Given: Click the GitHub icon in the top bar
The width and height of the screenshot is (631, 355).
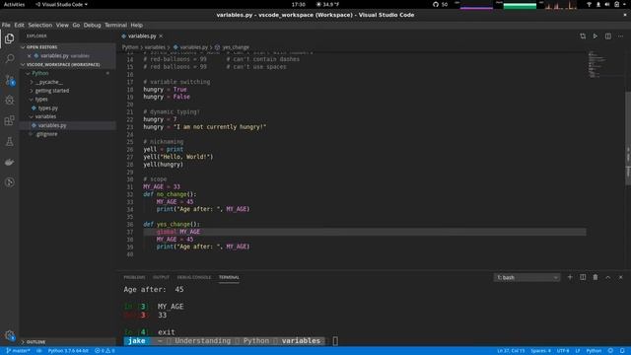Looking at the screenshot, I should (436, 4).
